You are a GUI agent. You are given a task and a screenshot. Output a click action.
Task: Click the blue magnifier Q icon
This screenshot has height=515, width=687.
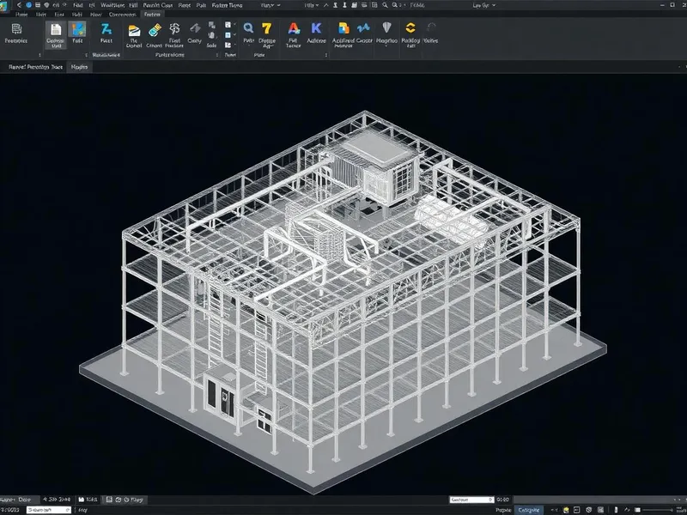pos(248,28)
